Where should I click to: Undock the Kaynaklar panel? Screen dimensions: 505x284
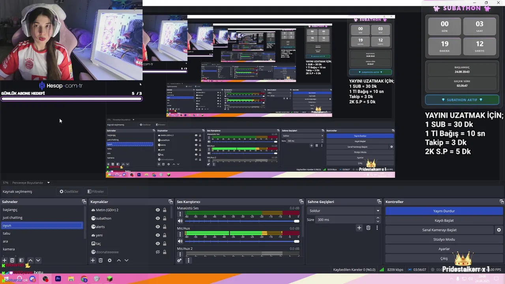click(x=170, y=202)
